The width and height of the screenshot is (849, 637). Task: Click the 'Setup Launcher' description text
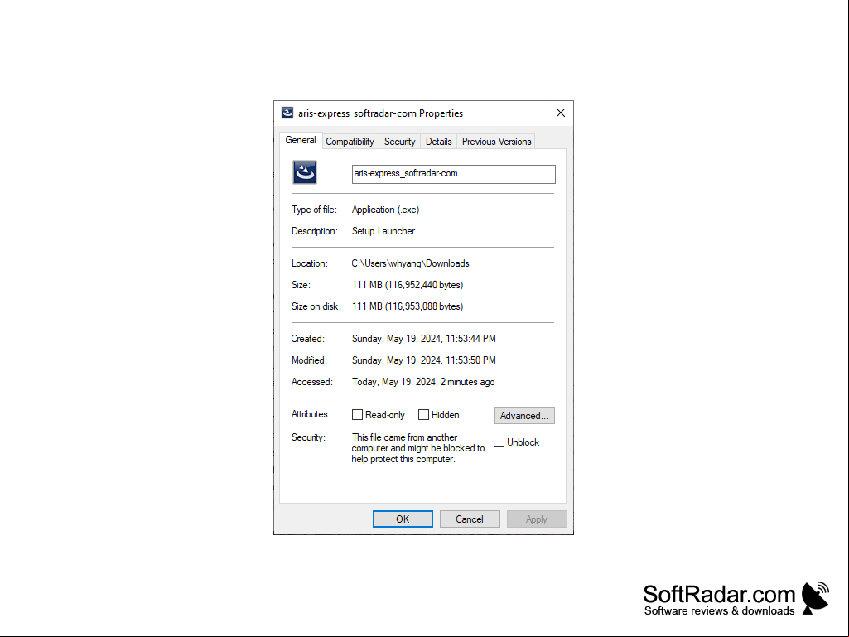(383, 231)
